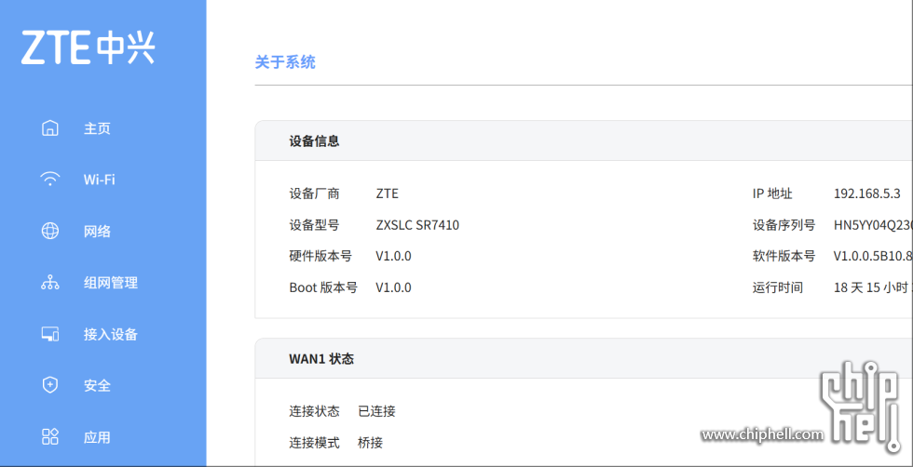Click the ZTE 中兴 logo

tap(88, 47)
